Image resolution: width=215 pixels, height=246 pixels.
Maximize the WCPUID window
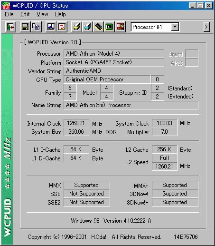200,6
